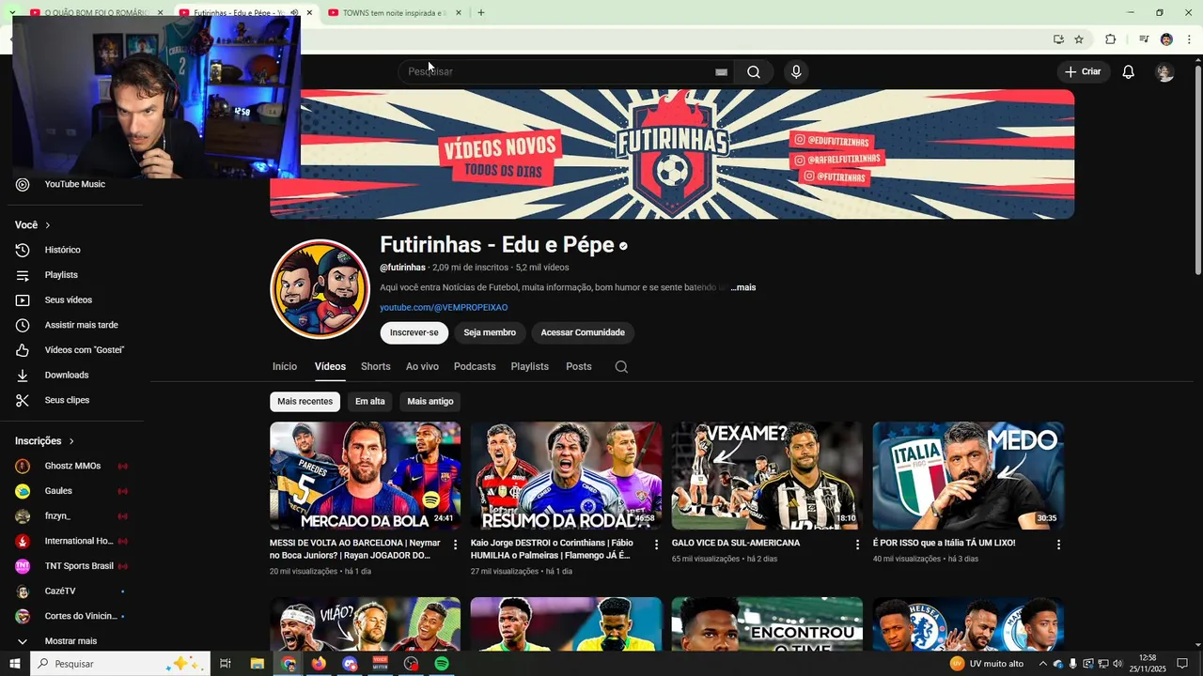Open Firefox from the taskbar
Image resolution: width=1203 pixels, height=676 pixels.
(319, 664)
